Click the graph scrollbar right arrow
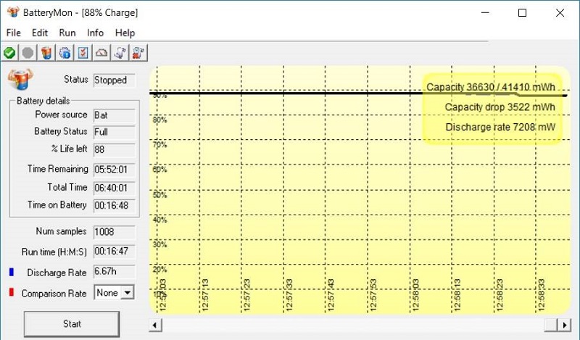Viewport: 580px width, 340px height. (564, 326)
